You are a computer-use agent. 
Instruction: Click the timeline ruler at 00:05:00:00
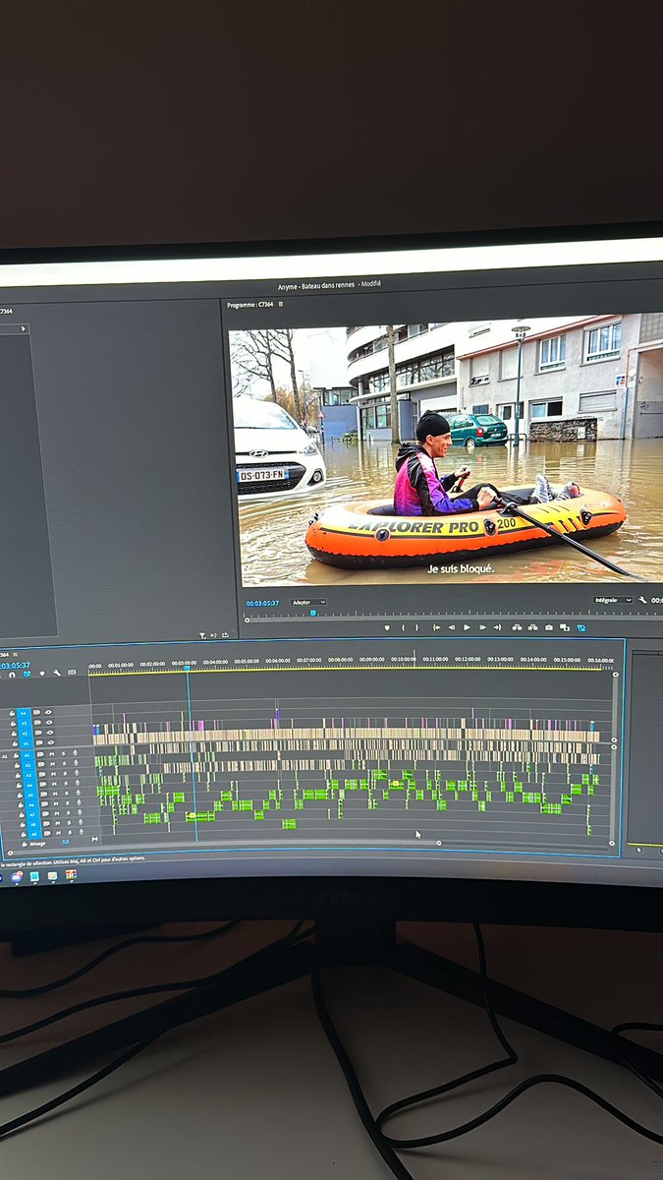247,660
